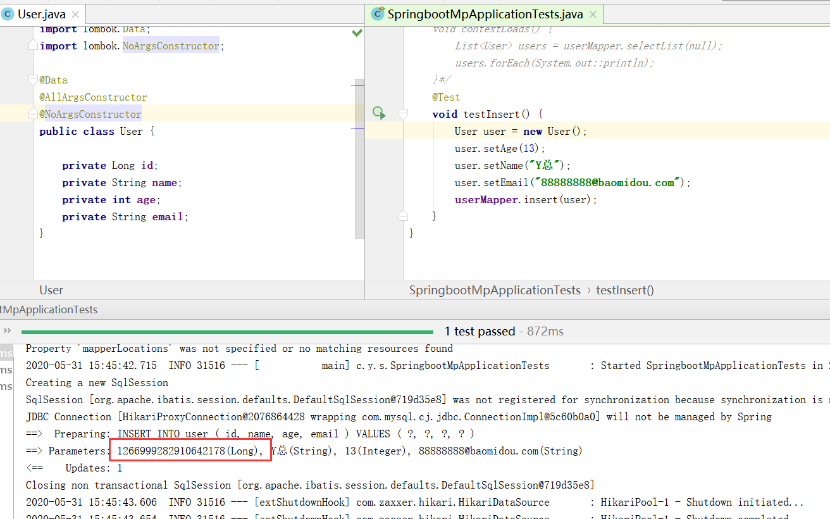Collapse the fold marker beside @Data annotation
Viewport: 830px width, 519px height.
click(x=34, y=80)
